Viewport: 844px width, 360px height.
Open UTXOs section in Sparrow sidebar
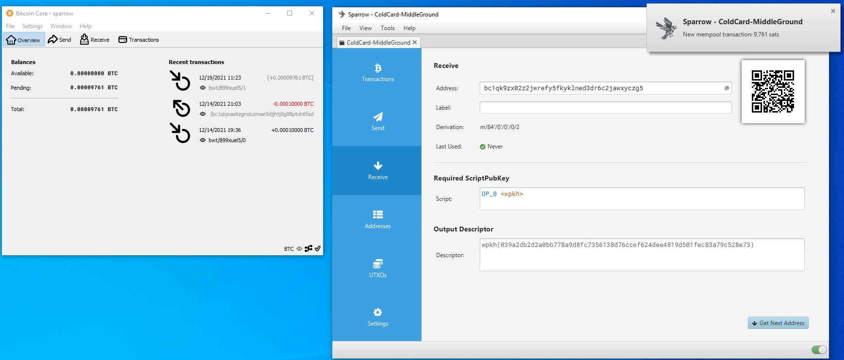[x=377, y=268]
